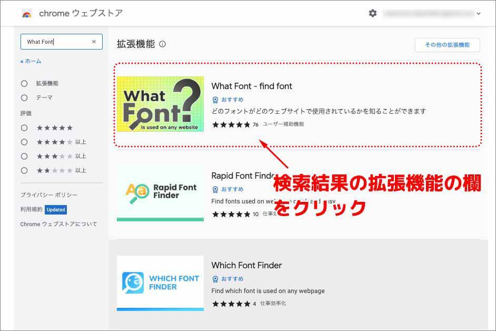Choose three stars and above filter
This screenshot has width=496, height=331.
tap(24, 157)
